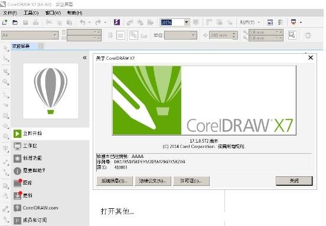Click the New document icon in toolbar
Screen dimensions: 326x226
(x=5, y=22)
